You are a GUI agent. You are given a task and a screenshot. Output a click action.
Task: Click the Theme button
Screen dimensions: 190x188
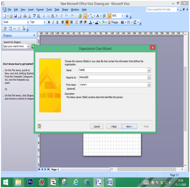tap(113, 22)
